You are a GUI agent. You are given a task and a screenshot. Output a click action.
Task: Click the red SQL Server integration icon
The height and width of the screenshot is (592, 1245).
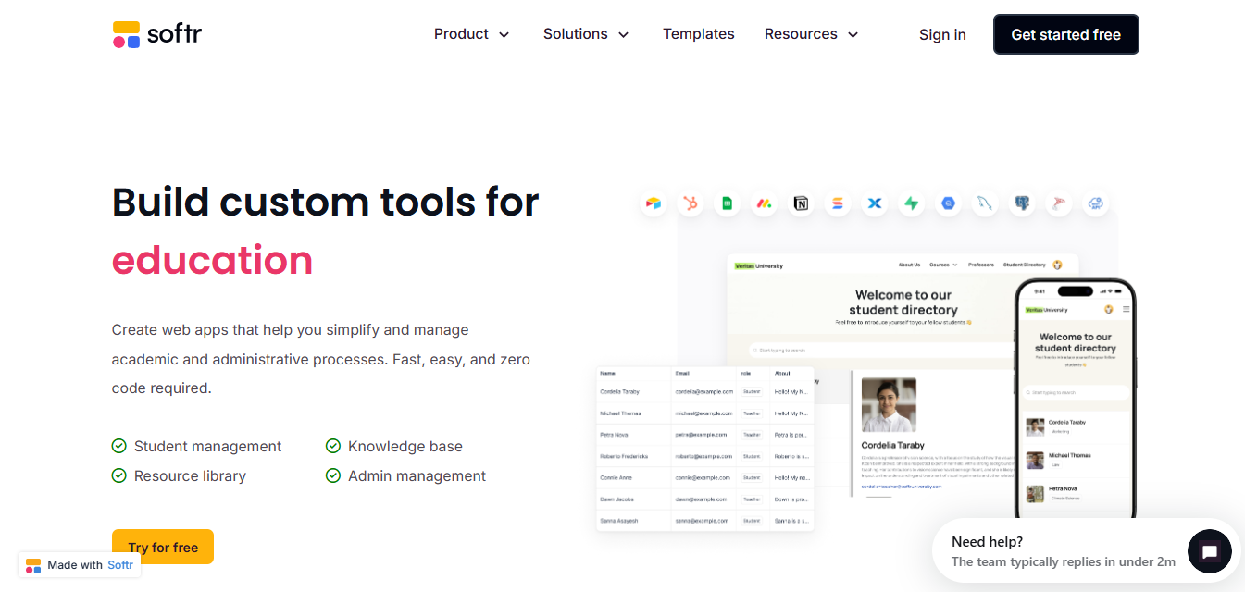(1059, 203)
